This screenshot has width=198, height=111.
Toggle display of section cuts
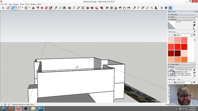[170, 8]
